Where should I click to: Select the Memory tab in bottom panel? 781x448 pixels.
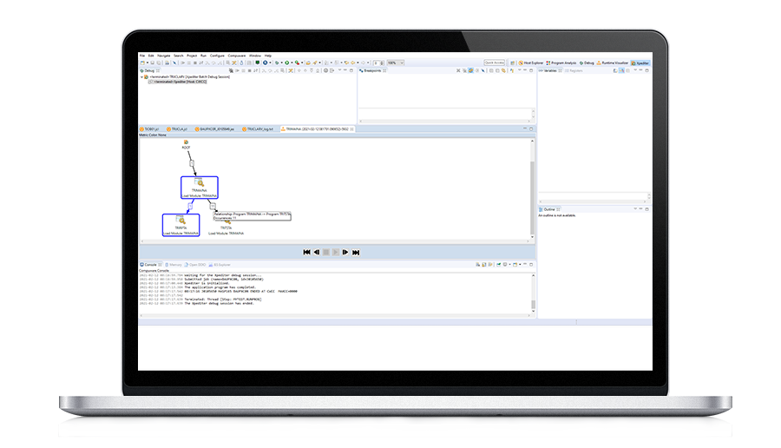174,264
